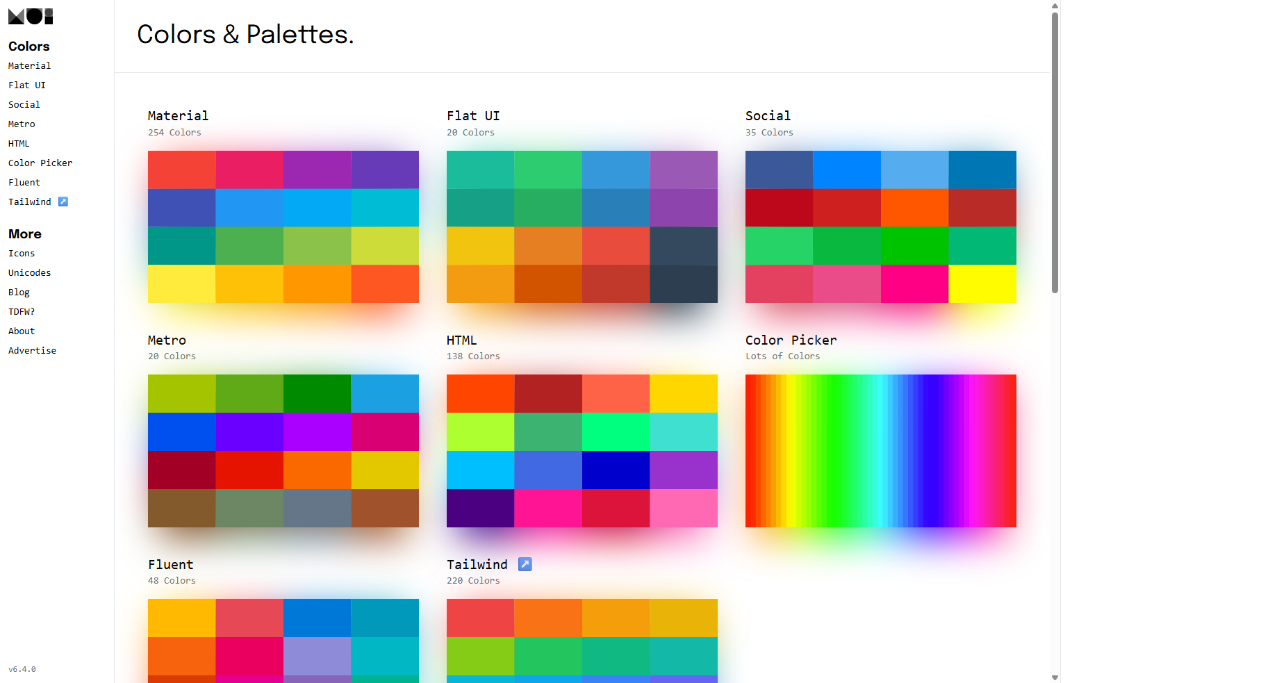
Task: Pick the red swatch in Tailwind palette
Action: point(481,618)
